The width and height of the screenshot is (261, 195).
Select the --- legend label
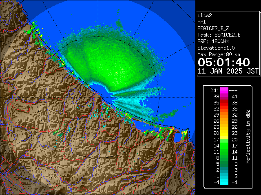[x=233, y=91]
